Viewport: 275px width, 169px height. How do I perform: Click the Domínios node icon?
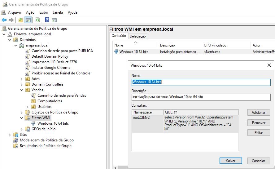pyautogui.click(x=16, y=40)
